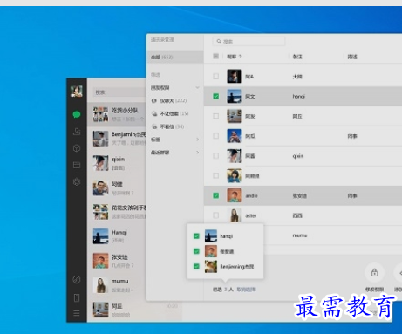Uncheck Benjamin in selected-people popup
Image resolution: width=402 pixels, height=334 pixels.
(x=196, y=266)
